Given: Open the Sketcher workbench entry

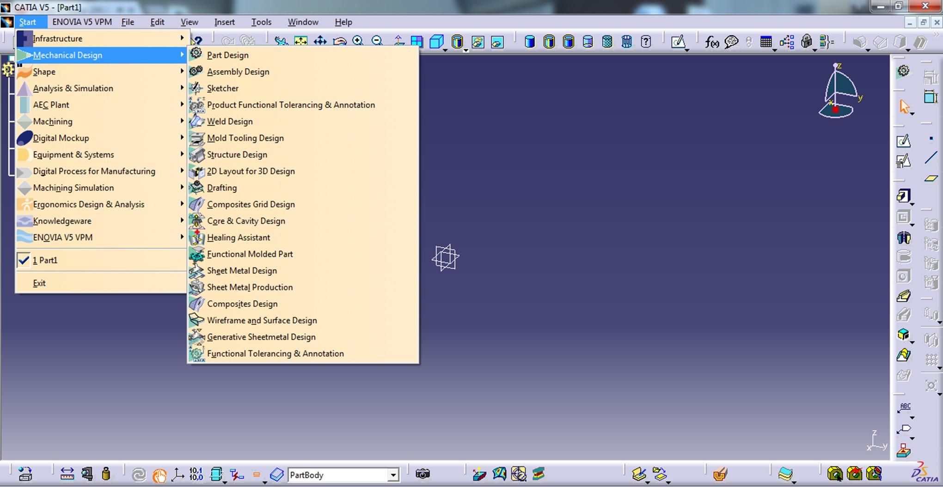Looking at the screenshot, I should pyautogui.click(x=303, y=88).
